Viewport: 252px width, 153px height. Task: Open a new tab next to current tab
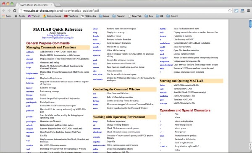58,5
